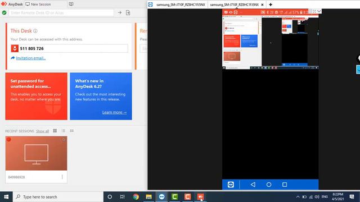Show hidden system tray icons
Image resolution: width=360 pixels, height=202 pixels.
click(298, 197)
